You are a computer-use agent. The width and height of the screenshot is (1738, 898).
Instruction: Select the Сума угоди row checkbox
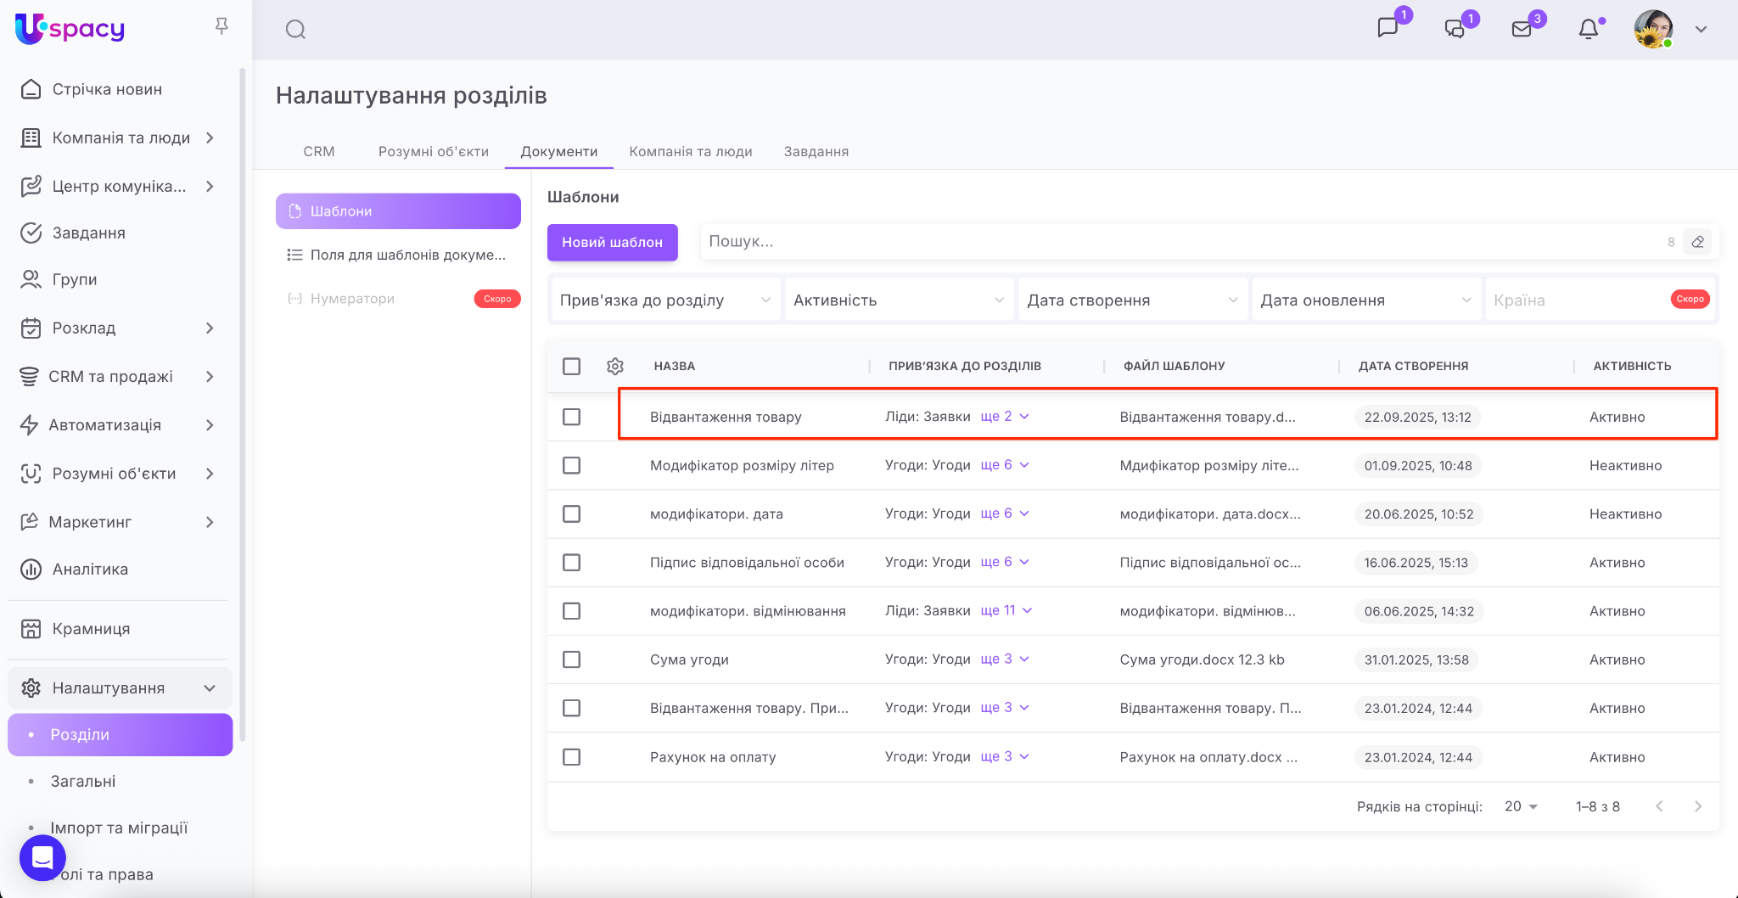tap(571, 659)
